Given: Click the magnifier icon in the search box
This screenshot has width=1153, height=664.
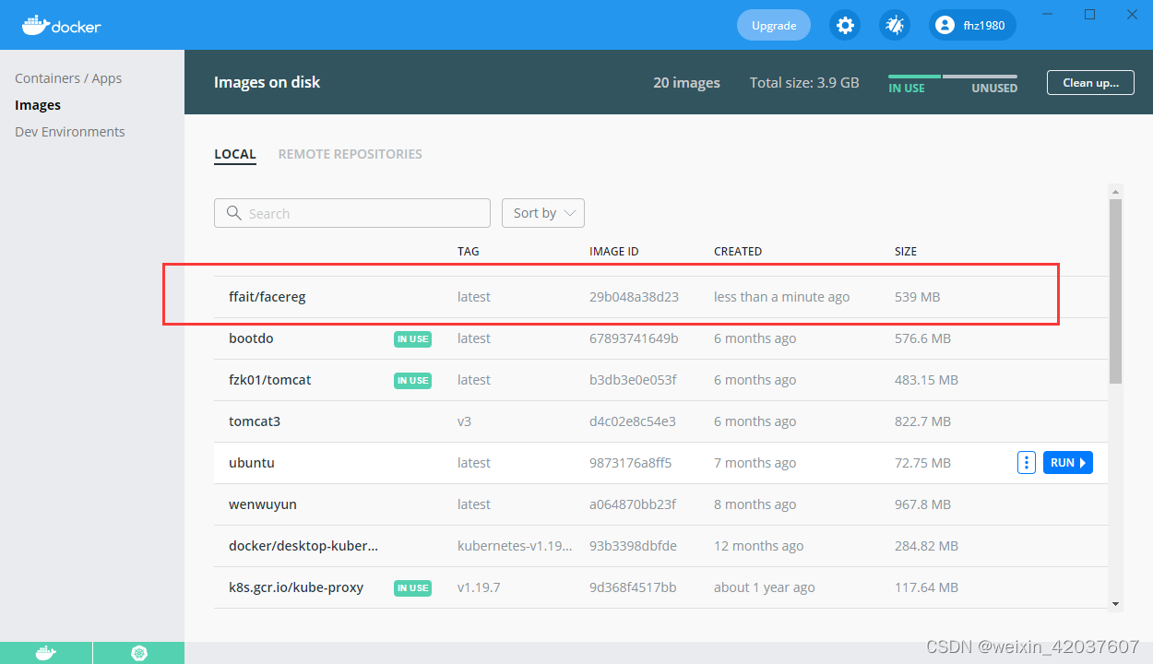Looking at the screenshot, I should tap(234, 213).
